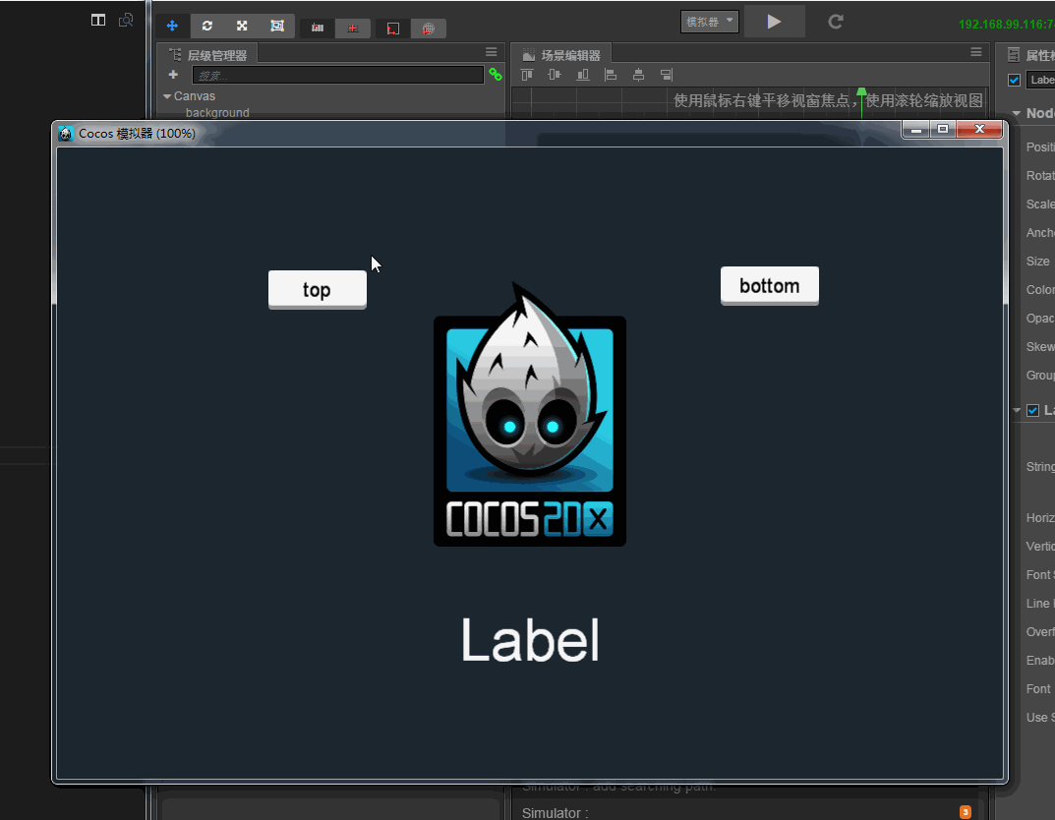Screen dimensions: 1055x820
Task: Select the scale transform tool
Action: coord(242,27)
